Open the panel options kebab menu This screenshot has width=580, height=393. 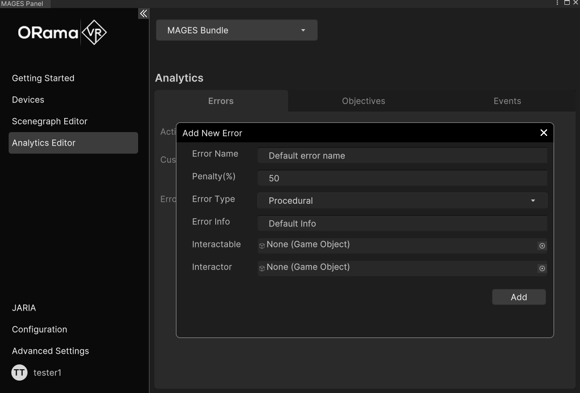click(x=557, y=3)
